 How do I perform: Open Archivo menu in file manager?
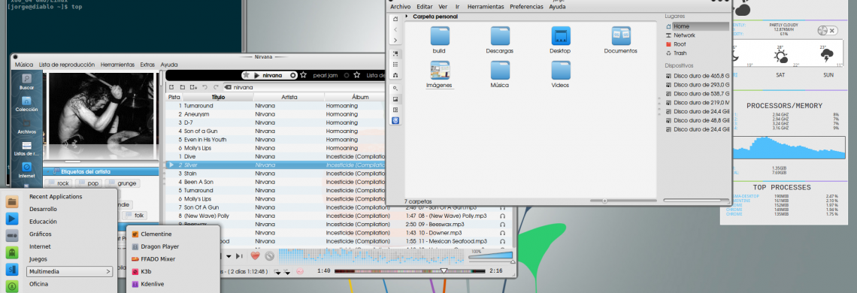click(400, 7)
